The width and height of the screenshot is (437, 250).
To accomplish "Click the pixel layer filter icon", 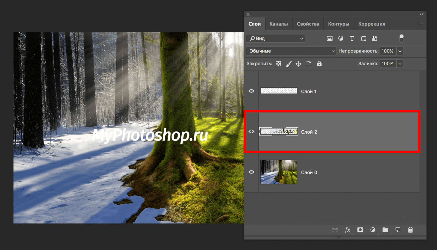I will click(330, 39).
